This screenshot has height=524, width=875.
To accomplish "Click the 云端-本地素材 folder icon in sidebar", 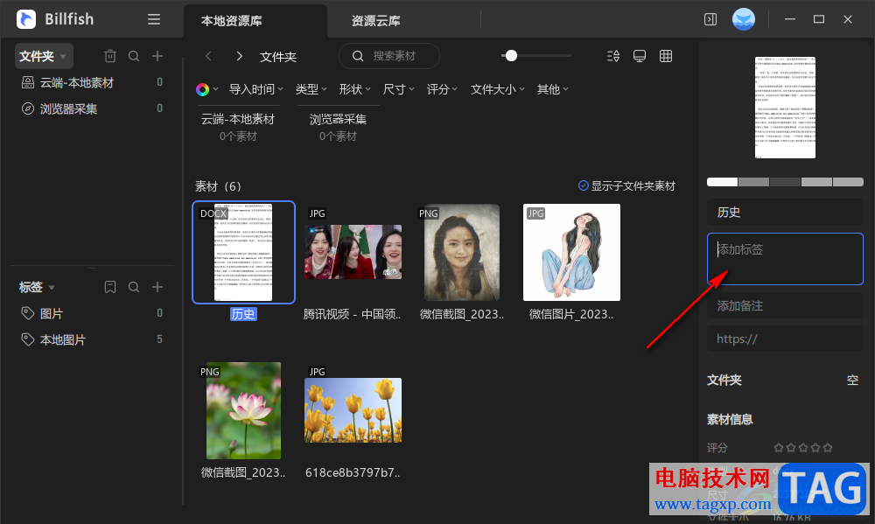I will tap(28, 82).
